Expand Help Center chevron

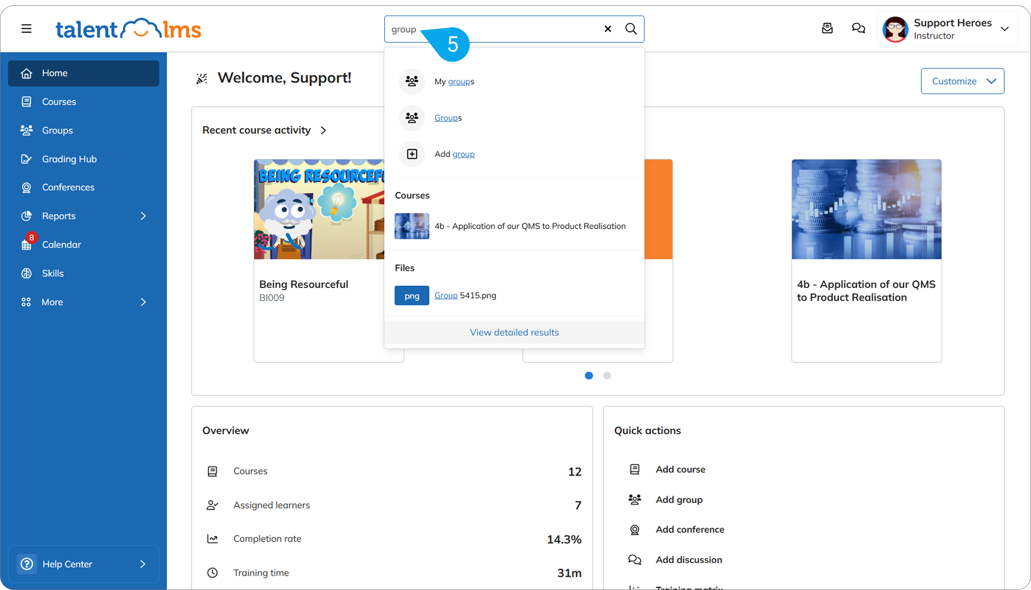click(x=143, y=564)
